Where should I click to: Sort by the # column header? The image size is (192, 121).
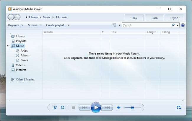pyautogui.click(x=105, y=32)
